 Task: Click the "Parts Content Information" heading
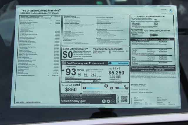[x=151, y=16]
